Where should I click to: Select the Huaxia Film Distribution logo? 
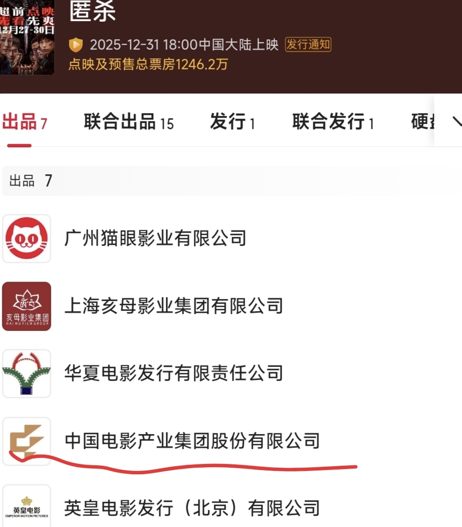pyautogui.click(x=27, y=373)
